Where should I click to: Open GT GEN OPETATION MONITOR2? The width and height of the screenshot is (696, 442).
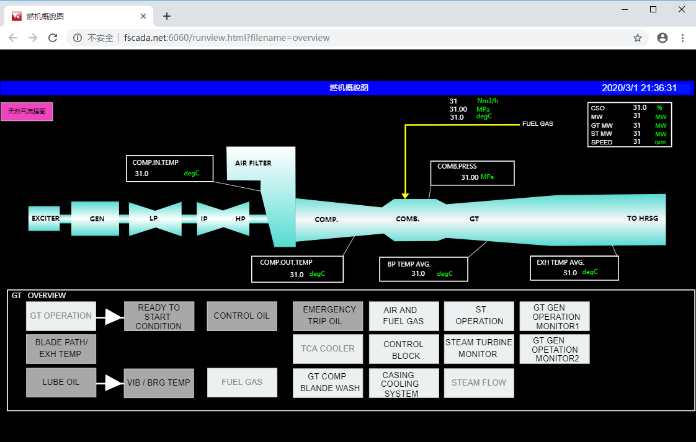555,349
